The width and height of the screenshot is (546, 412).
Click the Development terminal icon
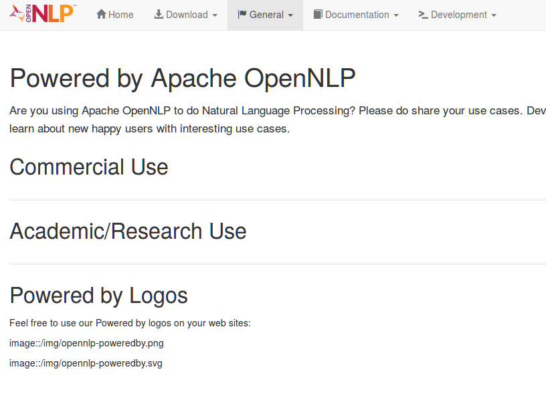423,14
